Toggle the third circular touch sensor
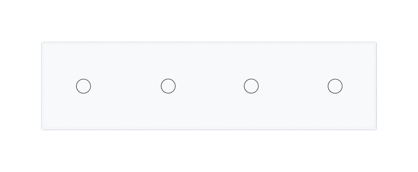Screen dimensions: 418x172 [x=251, y=86]
